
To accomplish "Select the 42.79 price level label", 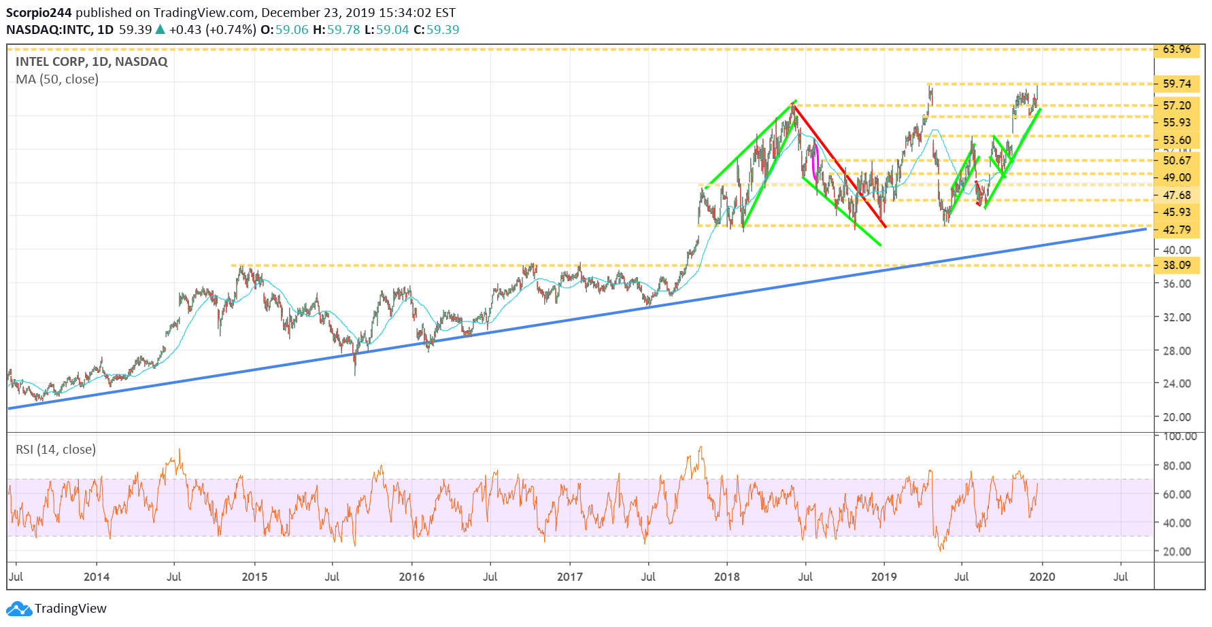I will [1177, 230].
